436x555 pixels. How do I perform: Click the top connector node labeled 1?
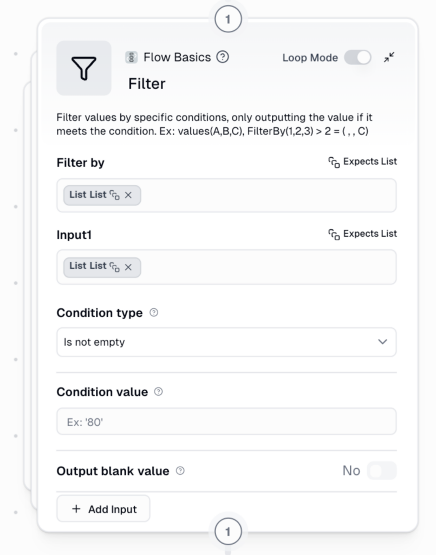(227, 20)
